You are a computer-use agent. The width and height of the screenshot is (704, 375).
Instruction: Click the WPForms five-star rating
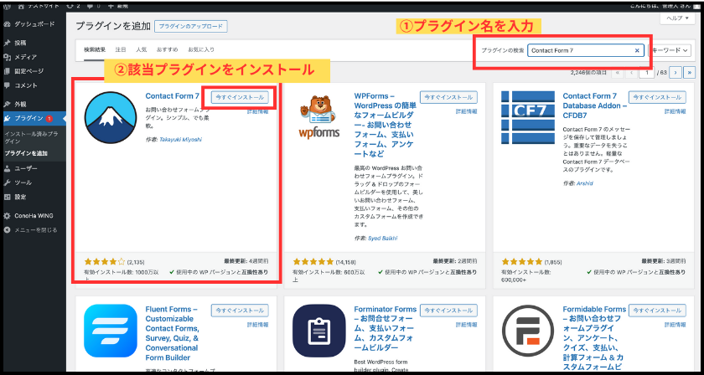[x=313, y=261]
